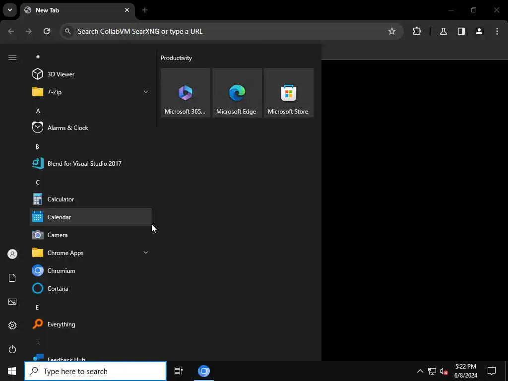Viewport: 508px width, 381px height.
Task: Open Pictures from the Start sidebar
Action: pyautogui.click(x=12, y=302)
